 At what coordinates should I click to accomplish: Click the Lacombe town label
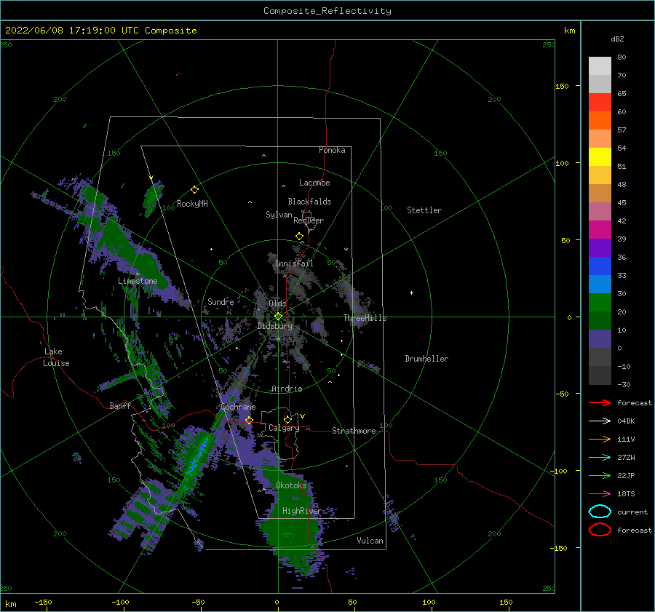click(314, 183)
